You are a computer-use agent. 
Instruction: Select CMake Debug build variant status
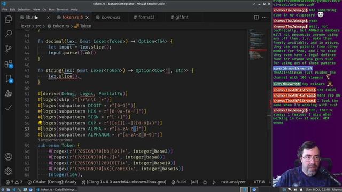52,182
